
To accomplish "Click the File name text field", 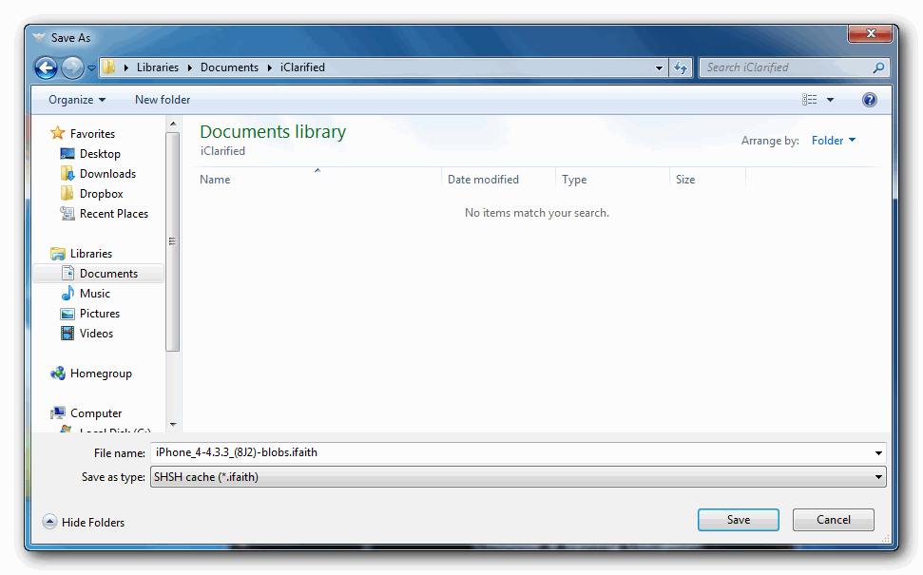I will click(512, 452).
